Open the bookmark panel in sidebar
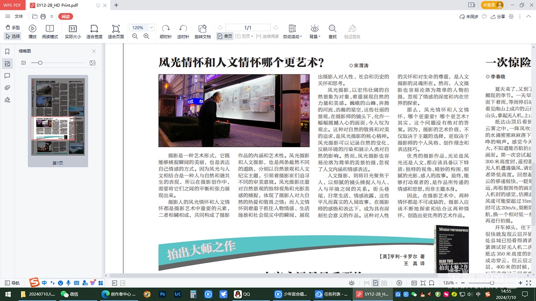 [x=7, y=52]
